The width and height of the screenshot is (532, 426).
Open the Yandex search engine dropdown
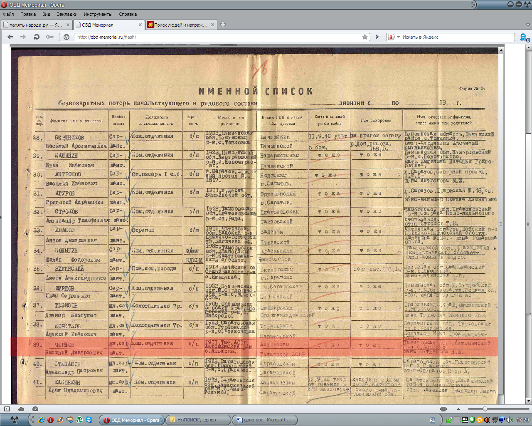(398, 37)
